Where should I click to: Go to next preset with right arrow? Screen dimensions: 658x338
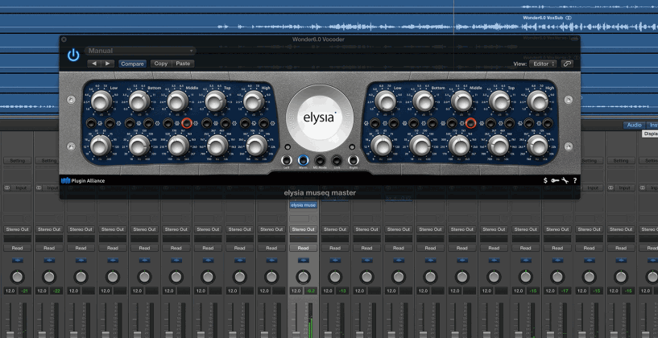coord(108,64)
